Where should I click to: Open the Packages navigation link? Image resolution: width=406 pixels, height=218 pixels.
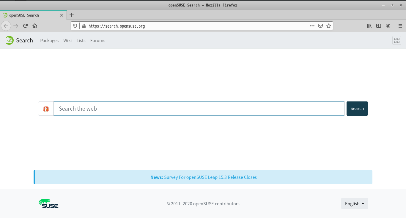[x=49, y=41]
